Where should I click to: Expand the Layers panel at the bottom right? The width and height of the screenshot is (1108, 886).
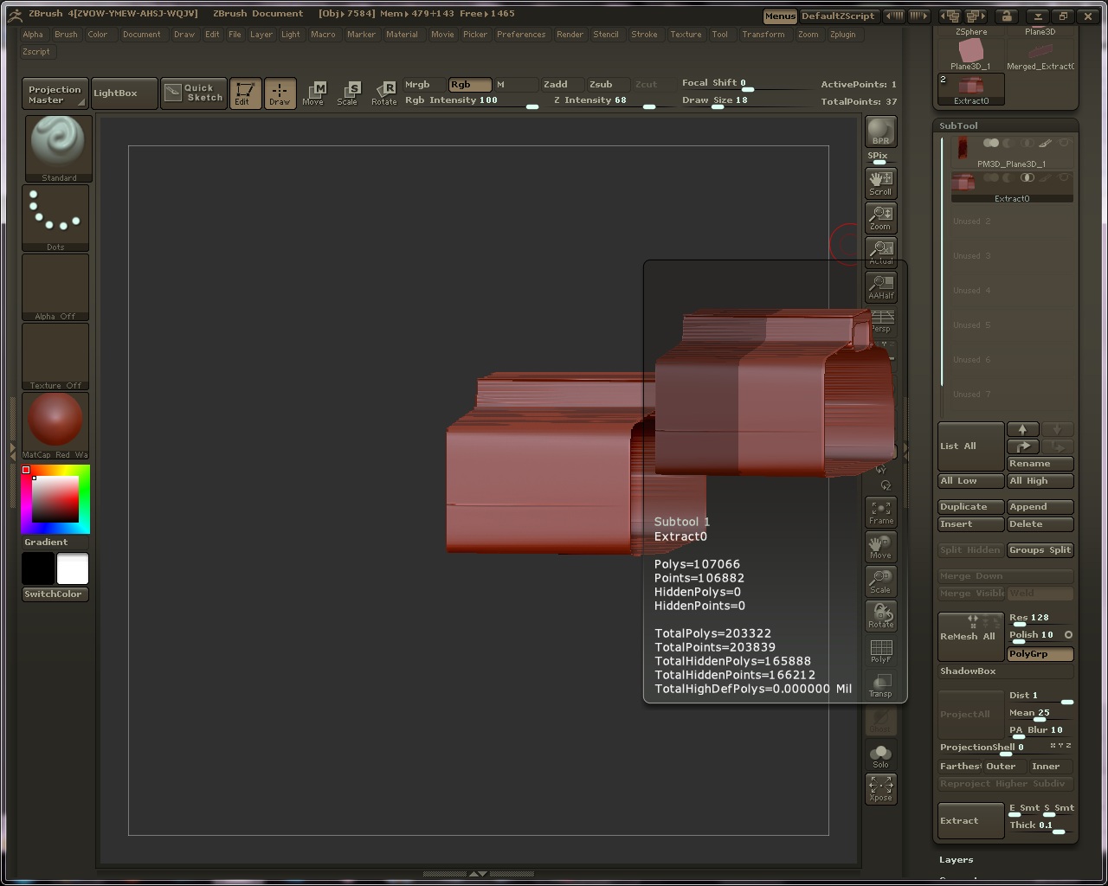[x=956, y=859]
